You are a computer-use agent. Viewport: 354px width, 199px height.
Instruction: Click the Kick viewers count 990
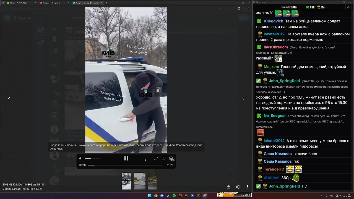[x=310, y=7]
